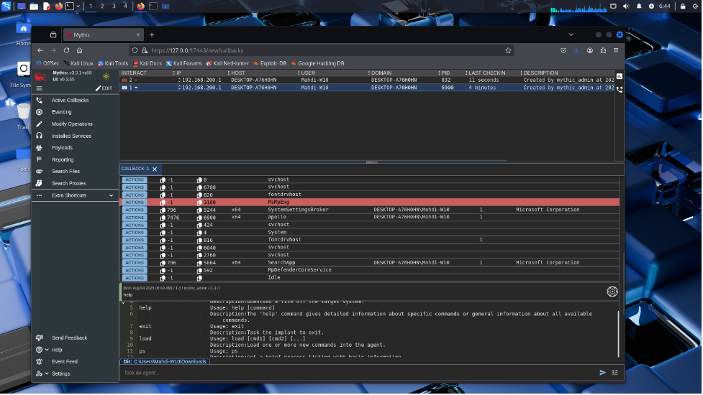Switch to workspace 2 in the panel
This screenshot has height=395, width=703.
(102, 6)
